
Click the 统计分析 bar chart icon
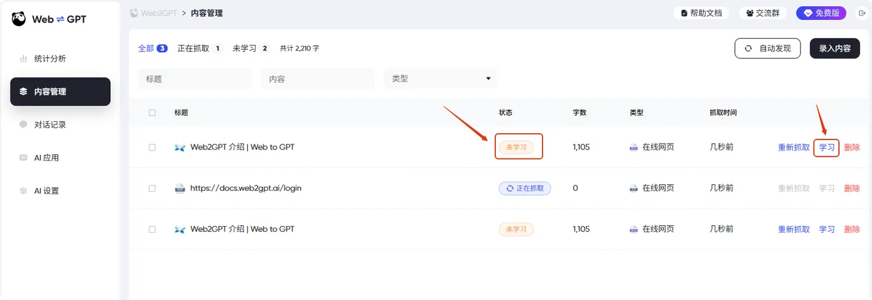(23, 59)
